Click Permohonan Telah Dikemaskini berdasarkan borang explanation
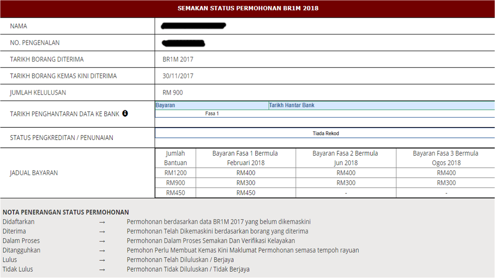 click(x=217, y=231)
